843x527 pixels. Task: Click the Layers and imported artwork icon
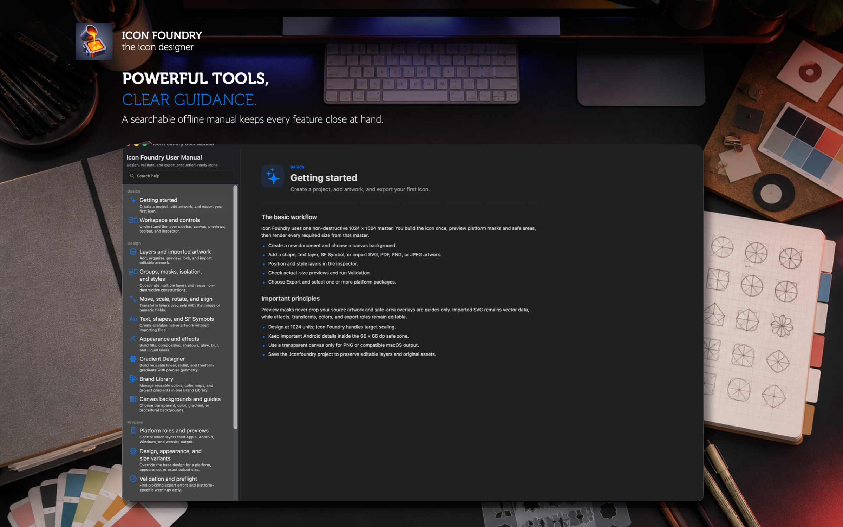[133, 252]
